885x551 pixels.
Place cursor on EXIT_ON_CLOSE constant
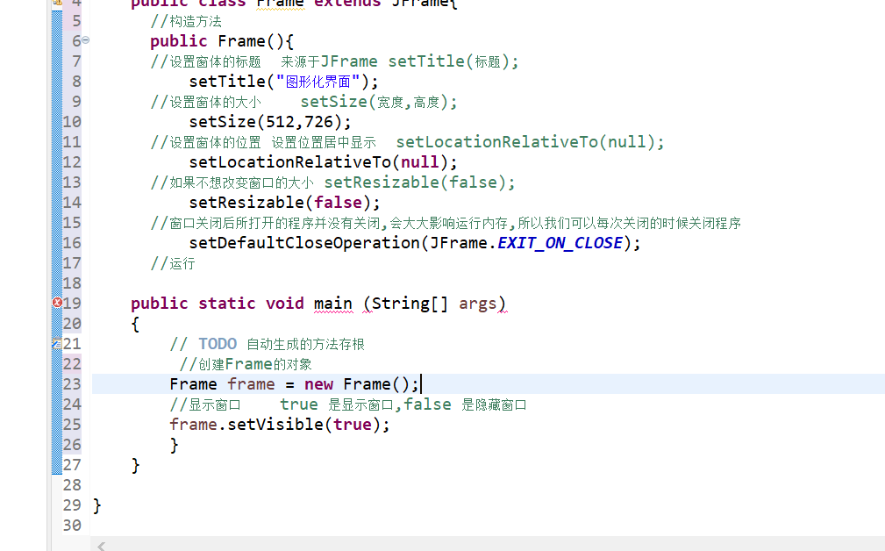tap(560, 243)
